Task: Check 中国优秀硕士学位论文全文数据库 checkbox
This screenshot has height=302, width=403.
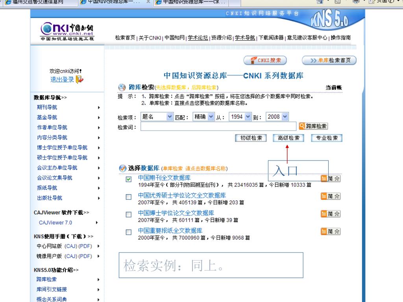Action: (129, 197)
